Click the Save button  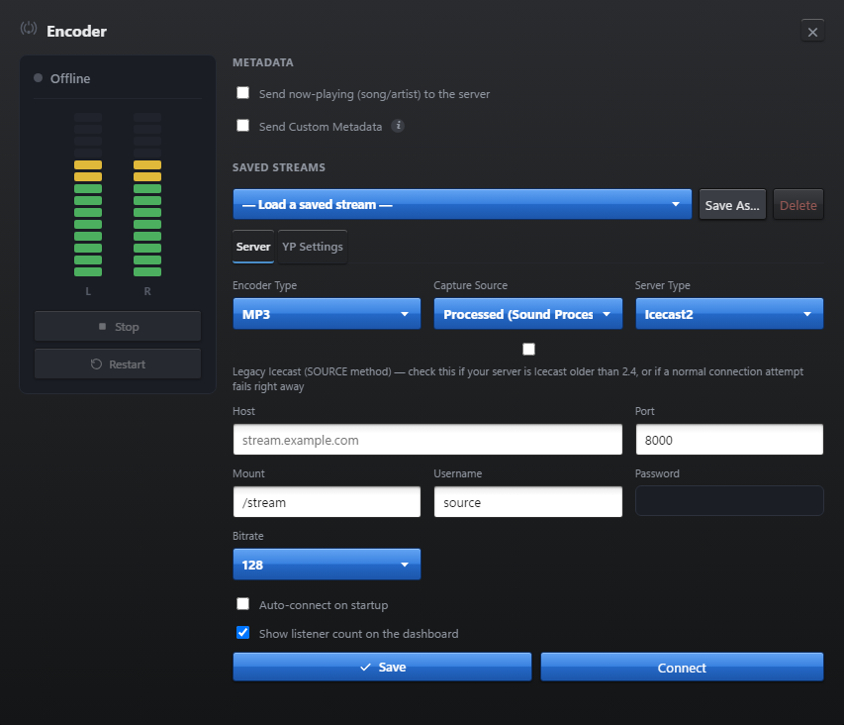(382, 667)
